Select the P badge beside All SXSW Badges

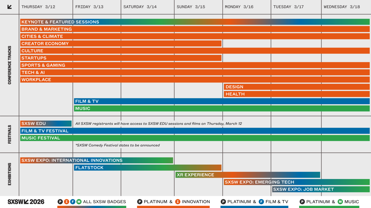tap(60, 202)
